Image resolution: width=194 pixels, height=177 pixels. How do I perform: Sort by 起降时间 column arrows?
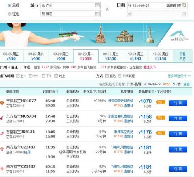click(57, 92)
